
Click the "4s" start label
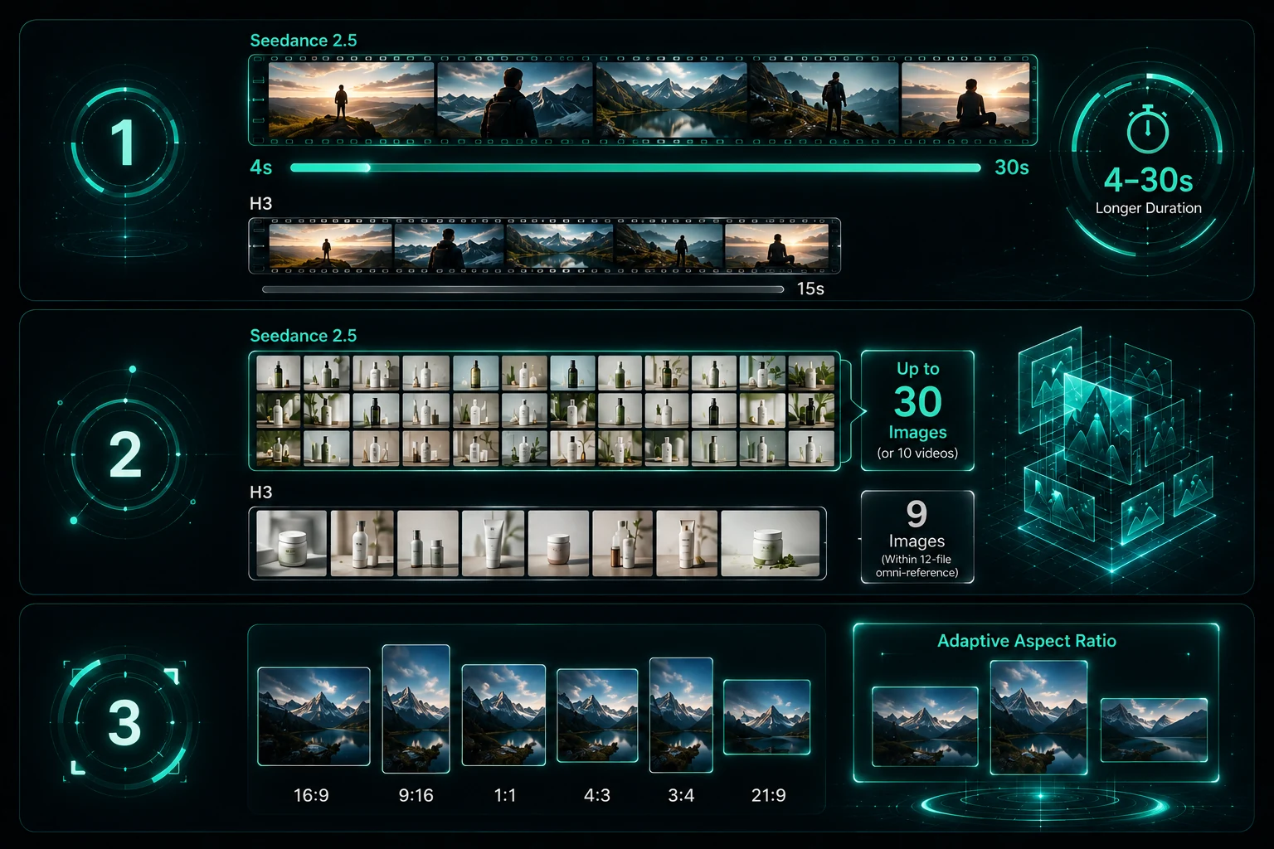pyautogui.click(x=261, y=167)
